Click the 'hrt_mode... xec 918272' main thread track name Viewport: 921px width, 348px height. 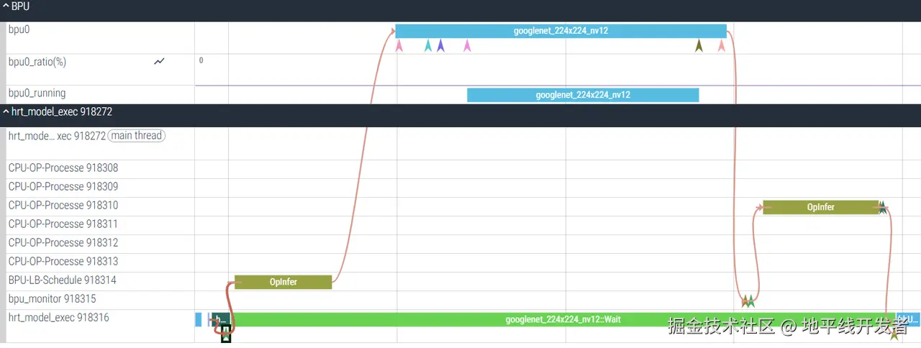click(57, 135)
